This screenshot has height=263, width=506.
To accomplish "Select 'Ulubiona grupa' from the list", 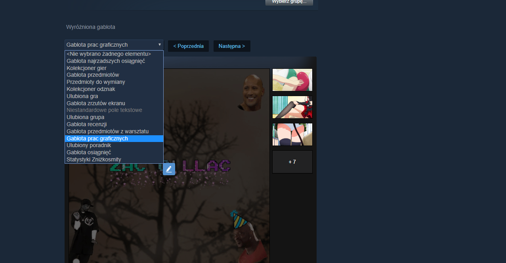I will (86, 117).
